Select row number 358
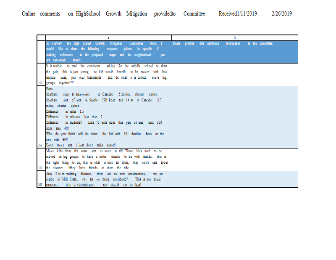This screenshot has height=260, width=336. [41, 117]
